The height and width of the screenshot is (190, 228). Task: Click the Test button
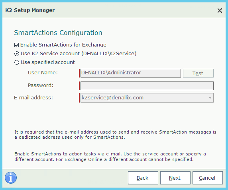coord(198,73)
